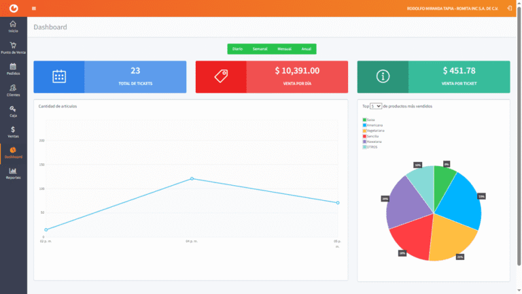Toggle Suiza legend entry in pie chart
522x294 pixels.
click(x=370, y=120)
